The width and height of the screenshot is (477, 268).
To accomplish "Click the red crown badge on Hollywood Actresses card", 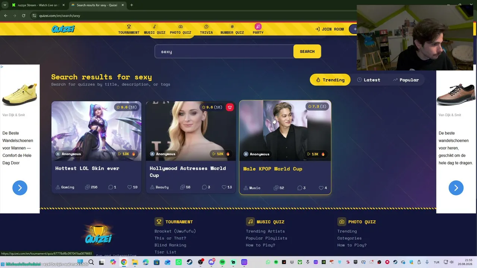I will pyautogui.click(x=230, y=107).
